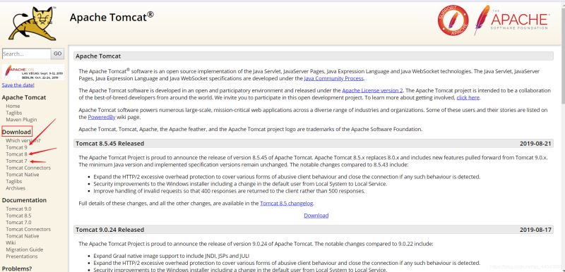Follow the click here link
The width and height of the screenshot is (565, 272).
pyautogui.click(x=468, y=97)
